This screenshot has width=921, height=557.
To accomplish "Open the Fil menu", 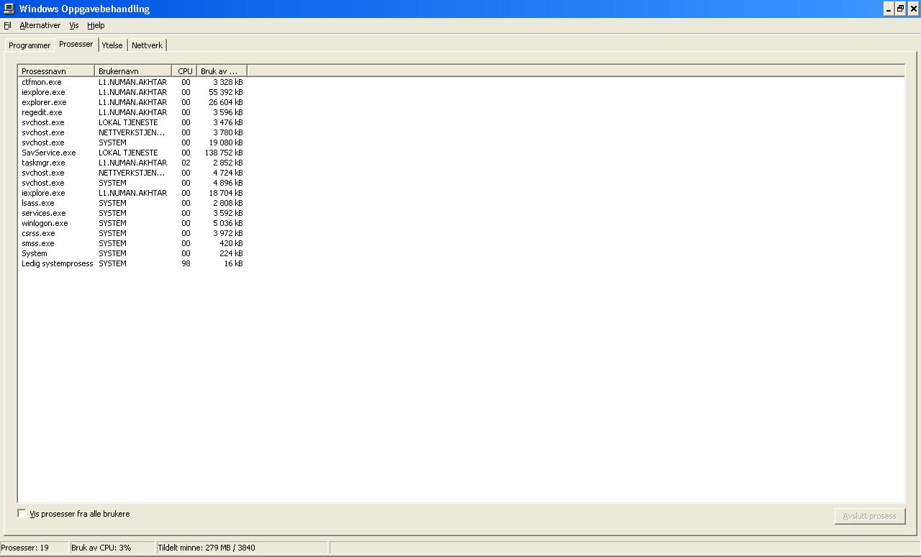I will tap(7, 25).
